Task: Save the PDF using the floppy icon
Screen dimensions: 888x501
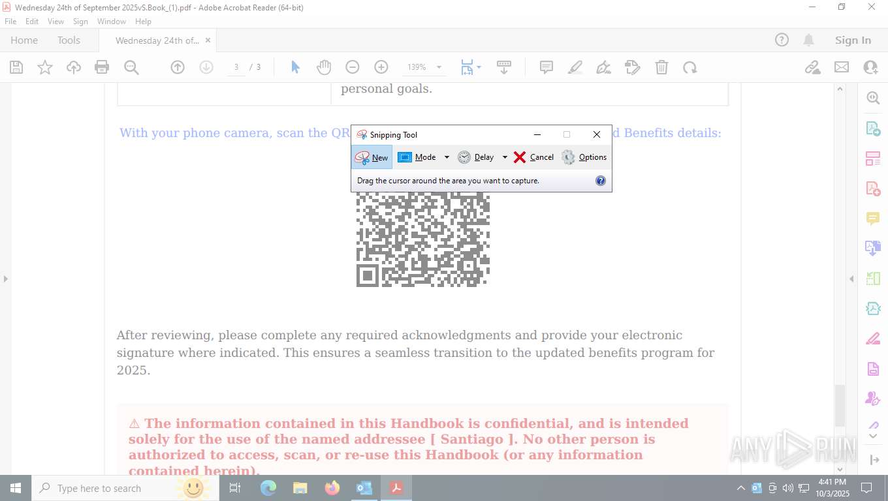Action: [x=16, y=67]
